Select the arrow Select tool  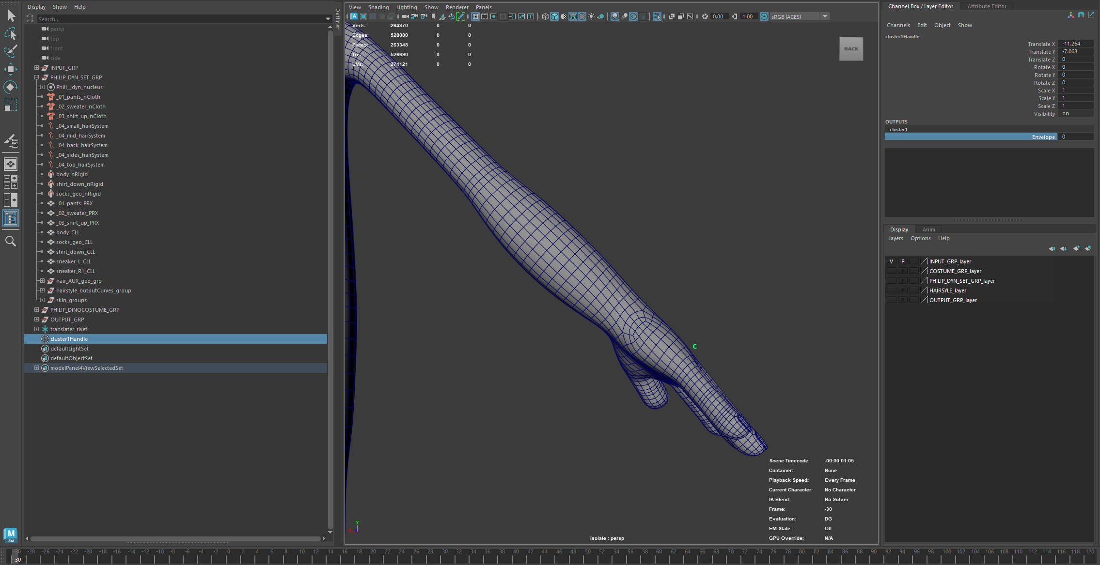(x=11, y=16)
